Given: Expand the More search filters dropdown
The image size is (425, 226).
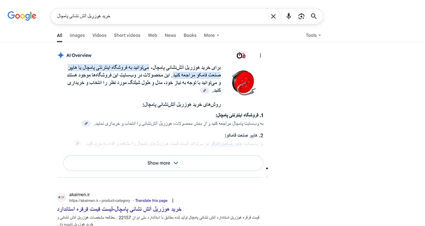Looking at the screenshot, I should click(x=211, y=36).
